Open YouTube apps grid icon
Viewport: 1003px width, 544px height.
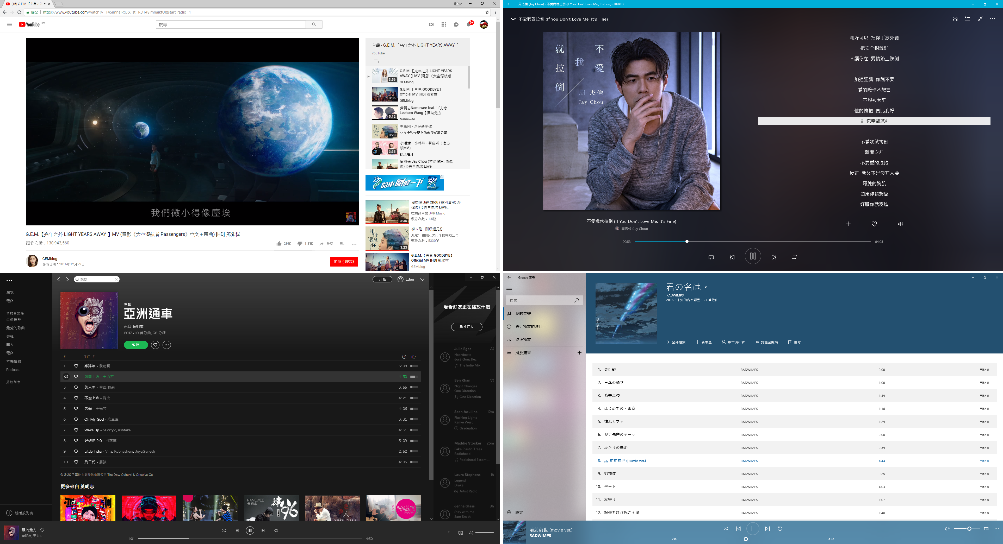coord(443,24)
